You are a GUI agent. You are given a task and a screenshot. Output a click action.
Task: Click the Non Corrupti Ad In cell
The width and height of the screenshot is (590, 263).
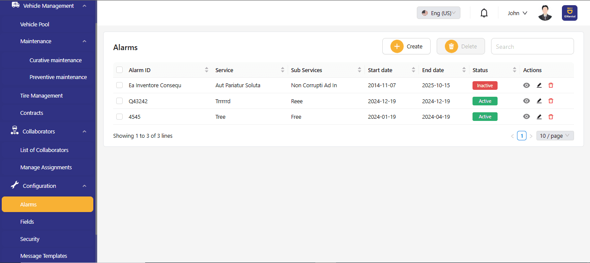[x=314, y=86]
